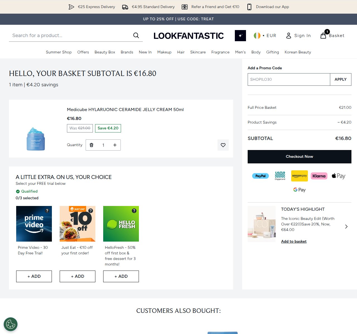Screen dimensions: 357x334
Task: Open the Hair menu
Action: coord(181,52)
